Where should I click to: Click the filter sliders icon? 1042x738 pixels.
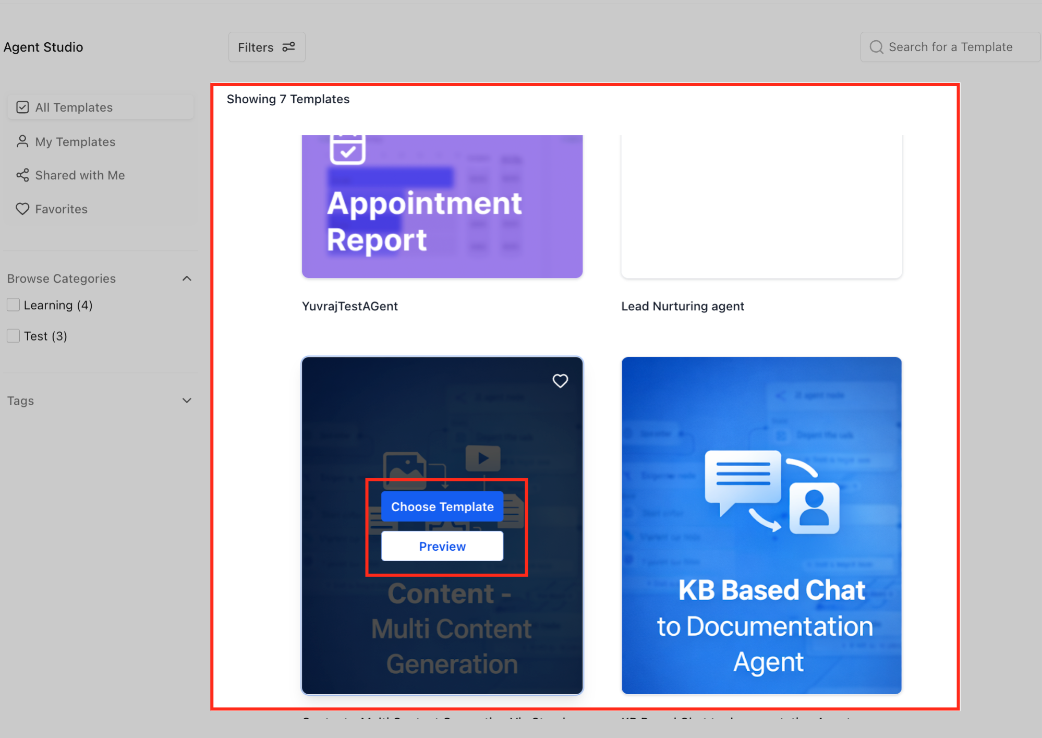coord(288,47)
